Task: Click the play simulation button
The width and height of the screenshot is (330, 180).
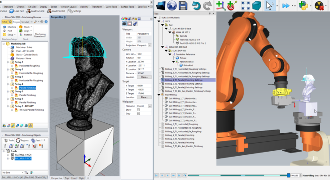Action: [168, 175]
